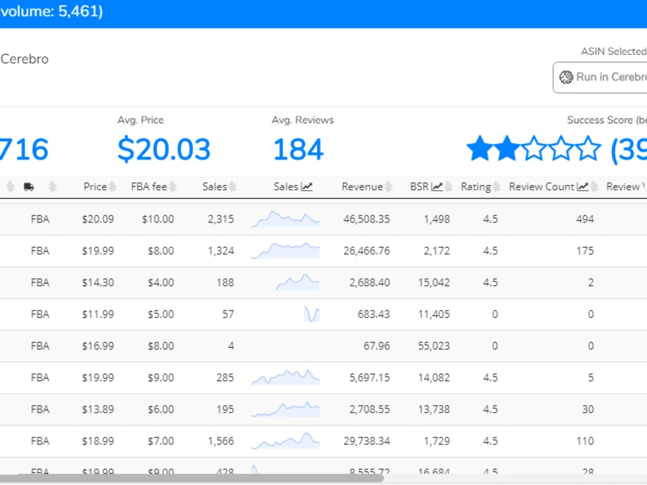Select BSR cell 55,023
This screenshot has height=485, width=647.
coord(433,345)
